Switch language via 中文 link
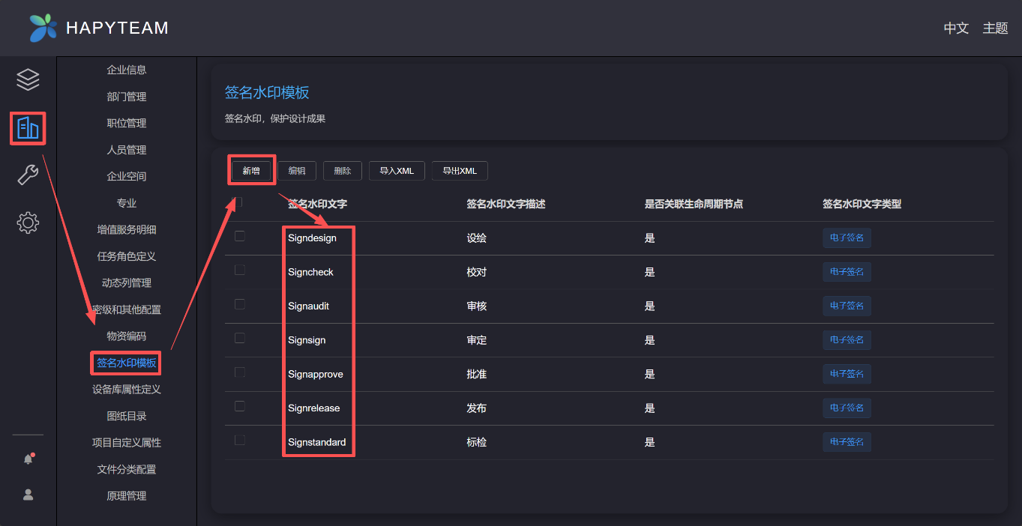Screen dimensions: 1022x526 pyautogui.click(x=956, y=28)
